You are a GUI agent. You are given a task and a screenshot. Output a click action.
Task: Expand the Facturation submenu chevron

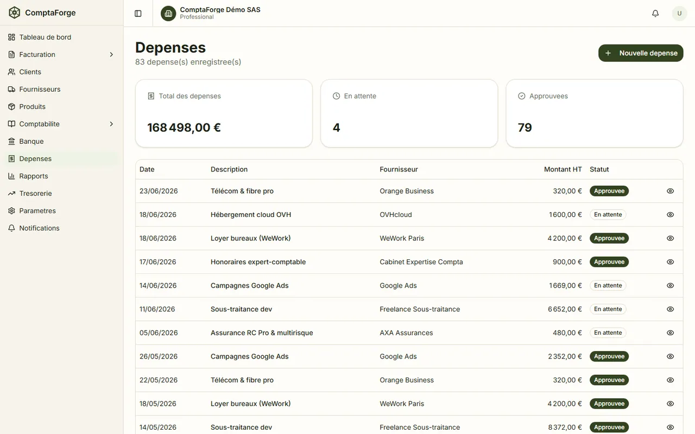111,54
